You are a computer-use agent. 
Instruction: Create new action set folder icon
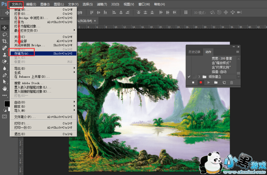[x=216, y=82]
